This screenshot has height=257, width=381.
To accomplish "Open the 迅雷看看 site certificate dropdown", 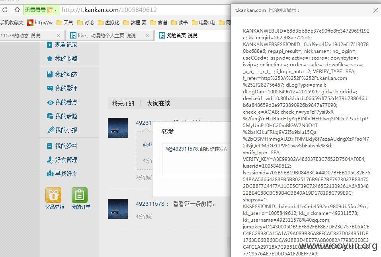I will [x=41, y=10].
